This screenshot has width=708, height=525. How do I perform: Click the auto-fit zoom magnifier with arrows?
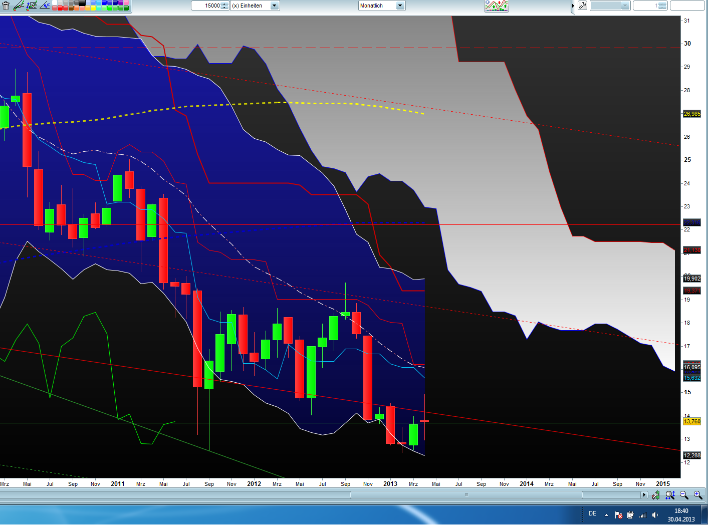670,495
